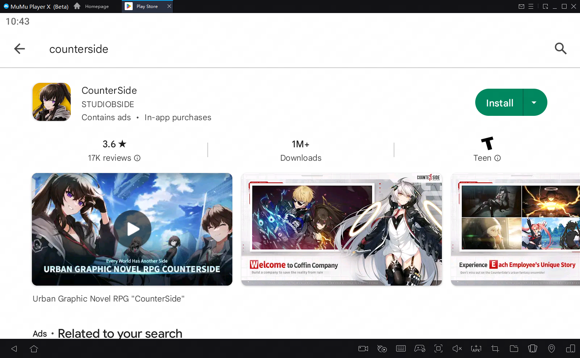580x358 pixels.
Task: Toggle fullscreen mode in the bottom toolbar
Action: (439, 349)
